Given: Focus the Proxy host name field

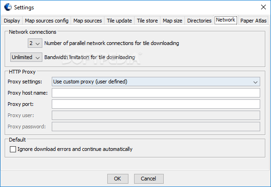Looking at the screenshot, I should click(156, 93).
